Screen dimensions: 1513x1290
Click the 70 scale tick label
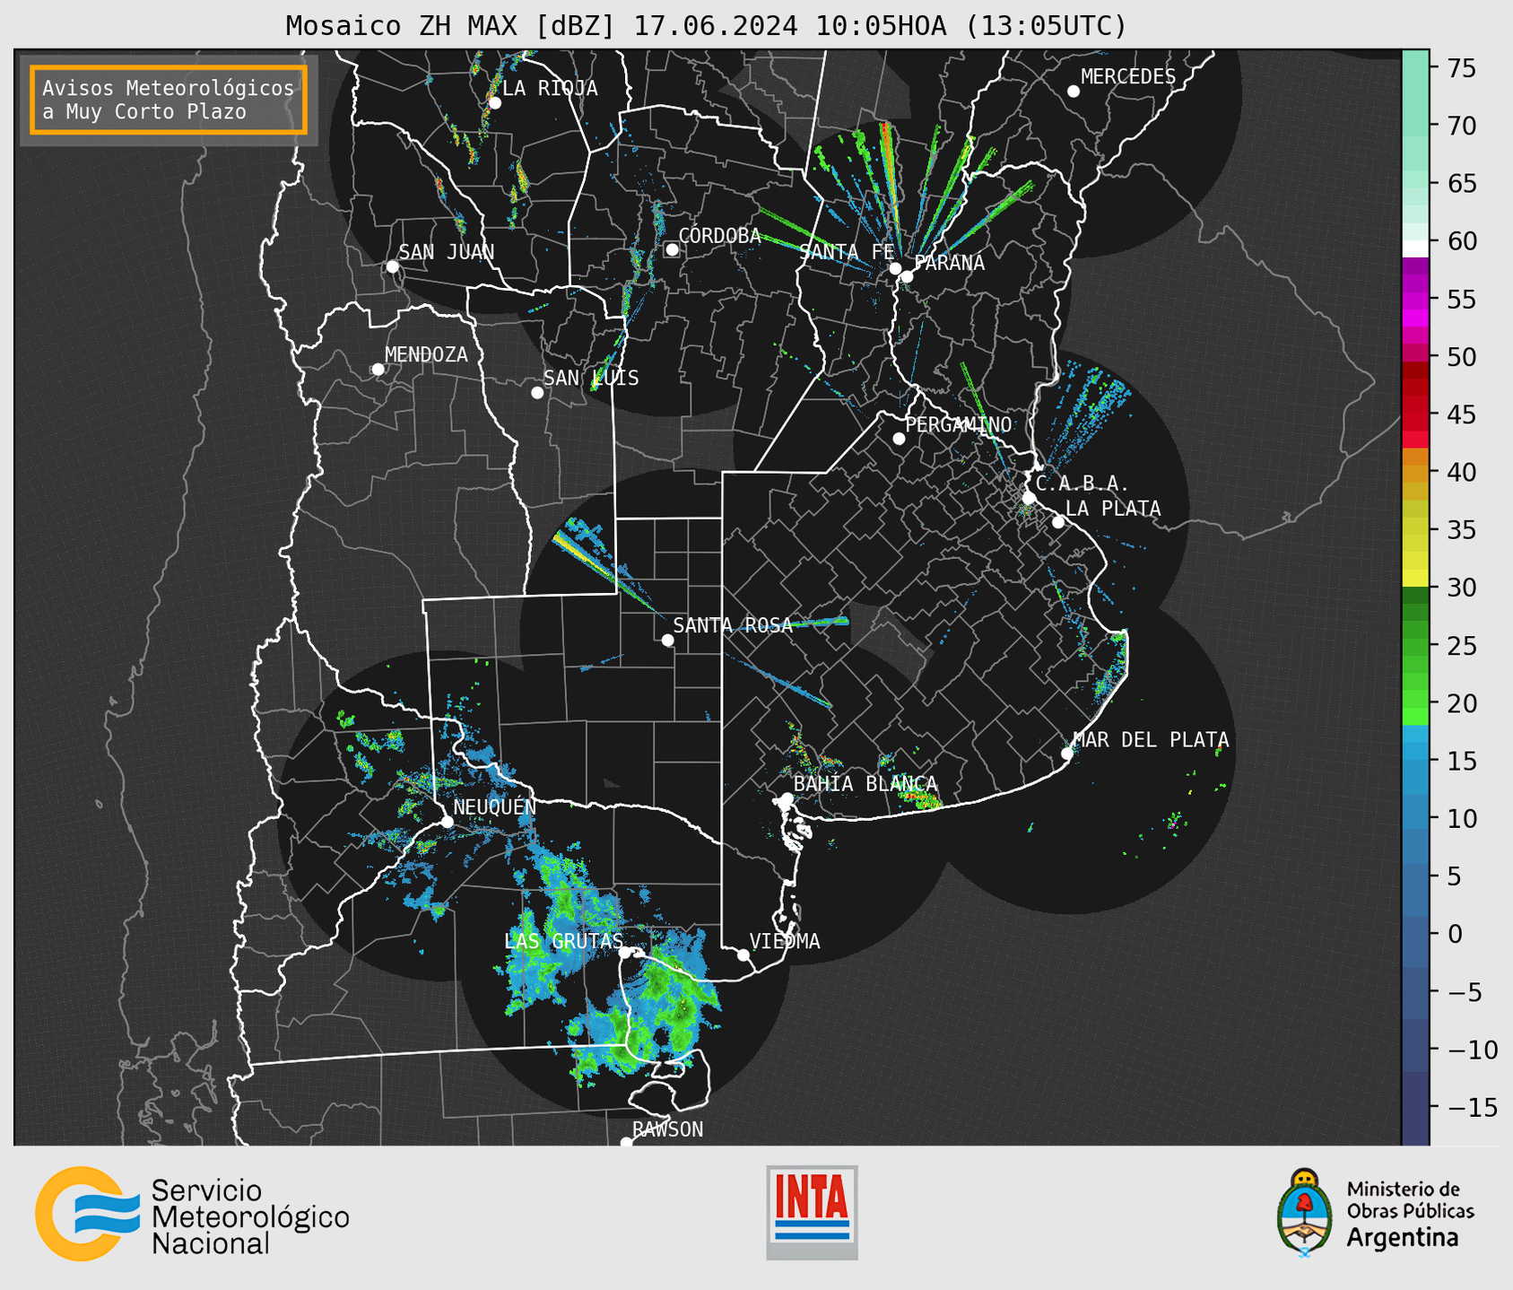(1462, 126)
